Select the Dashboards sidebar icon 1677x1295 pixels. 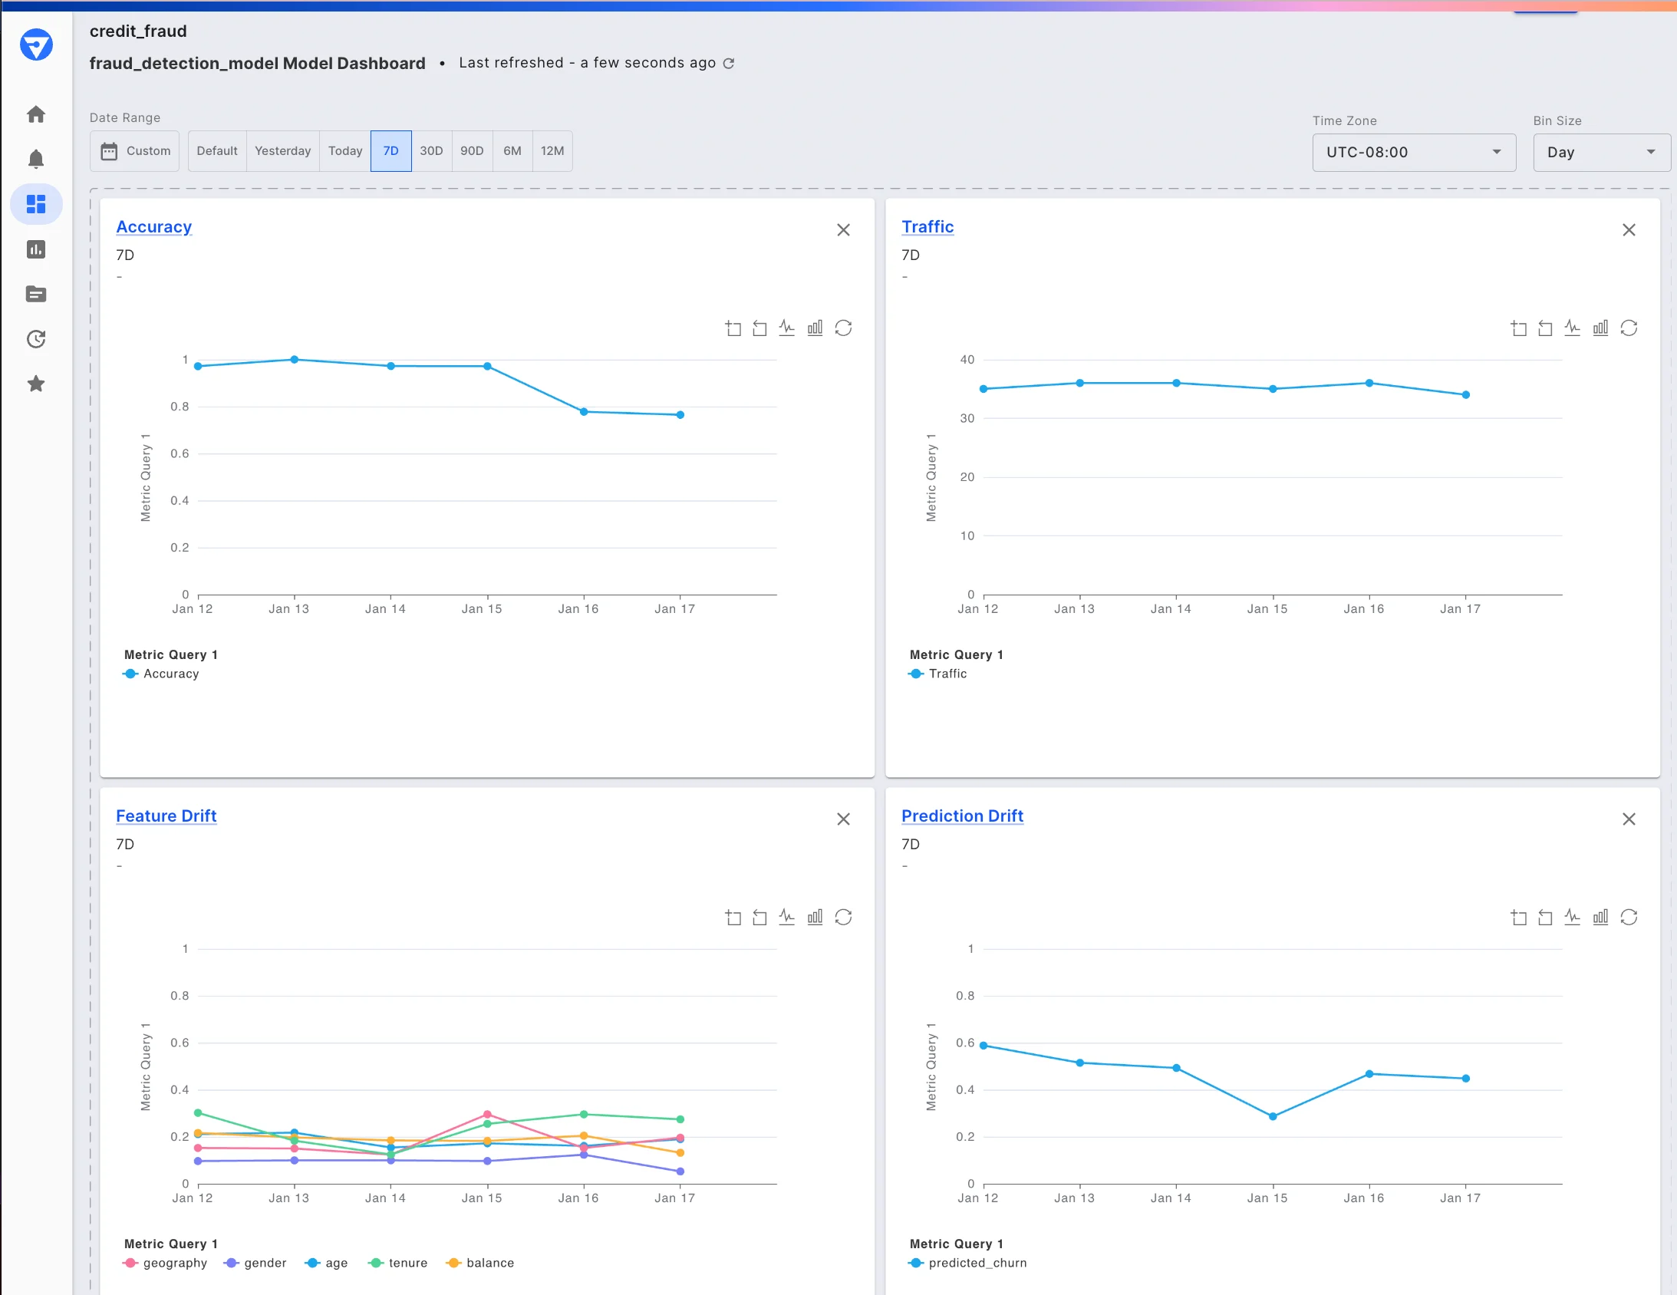pyautogui.click(x=36, y=203)
